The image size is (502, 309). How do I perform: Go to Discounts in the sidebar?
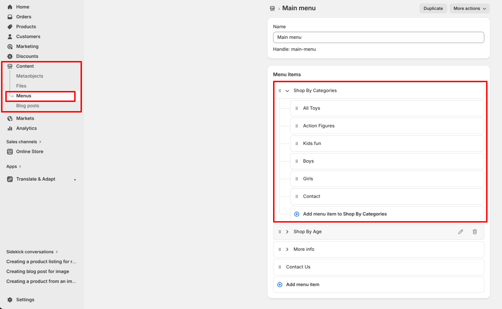point(27,56)
